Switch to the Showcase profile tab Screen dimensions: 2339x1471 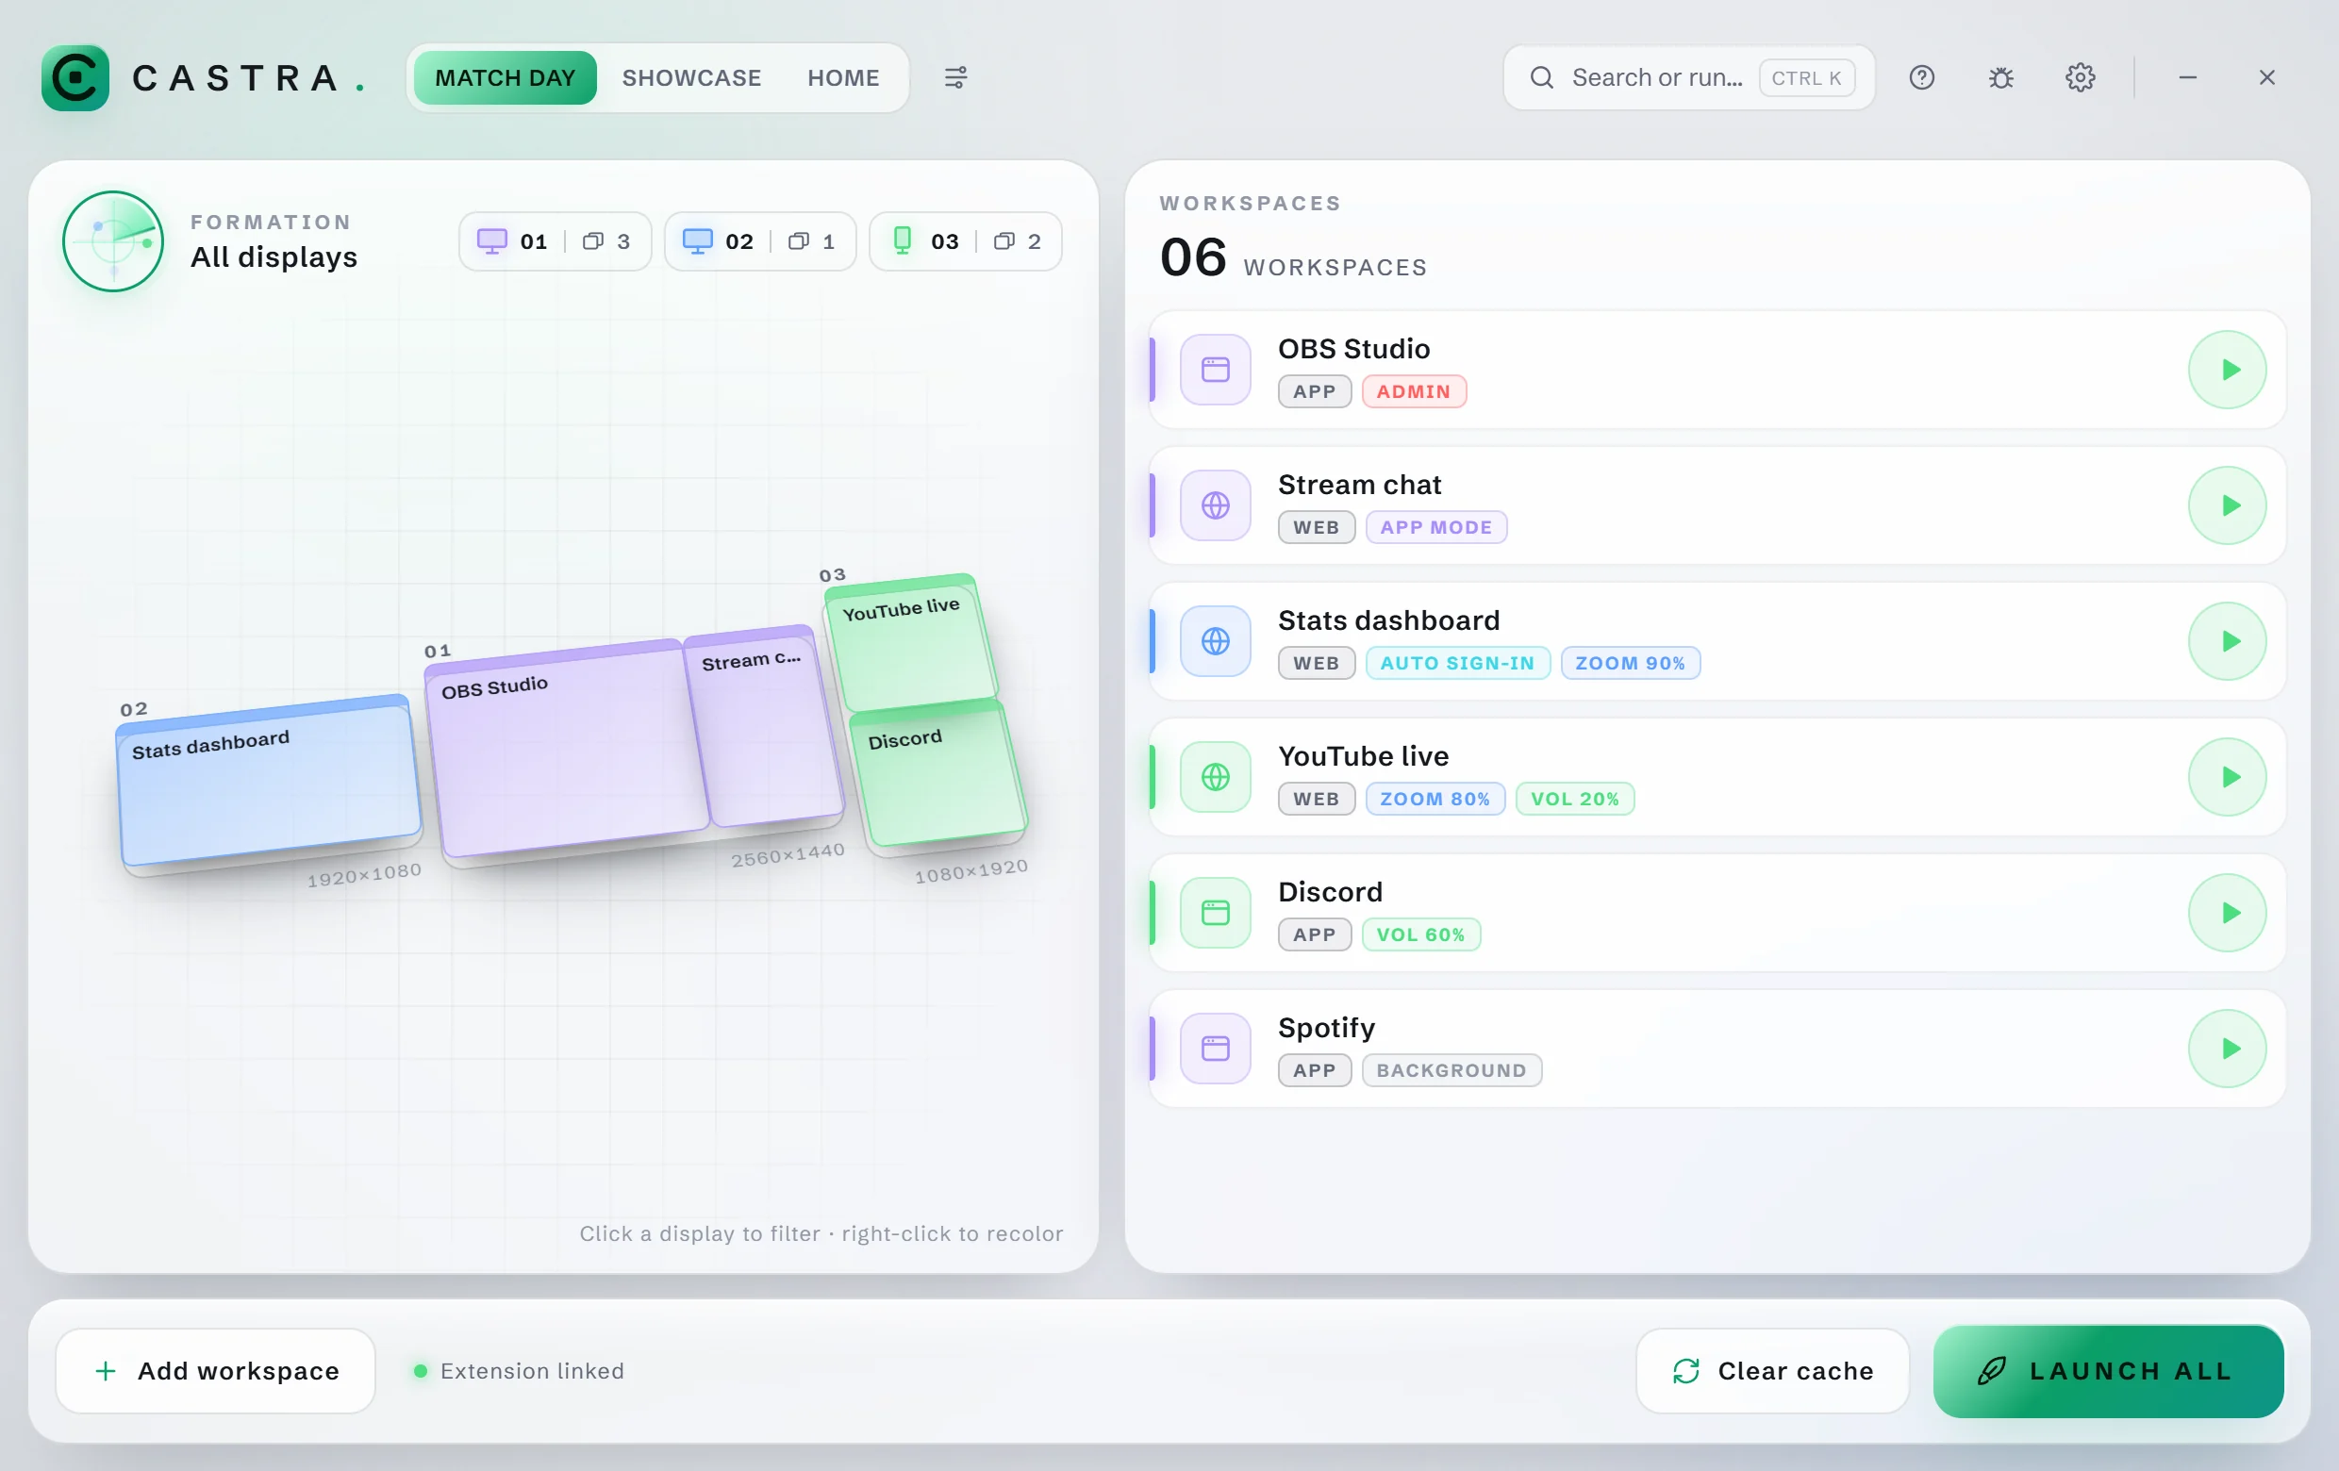click(691, 77)
